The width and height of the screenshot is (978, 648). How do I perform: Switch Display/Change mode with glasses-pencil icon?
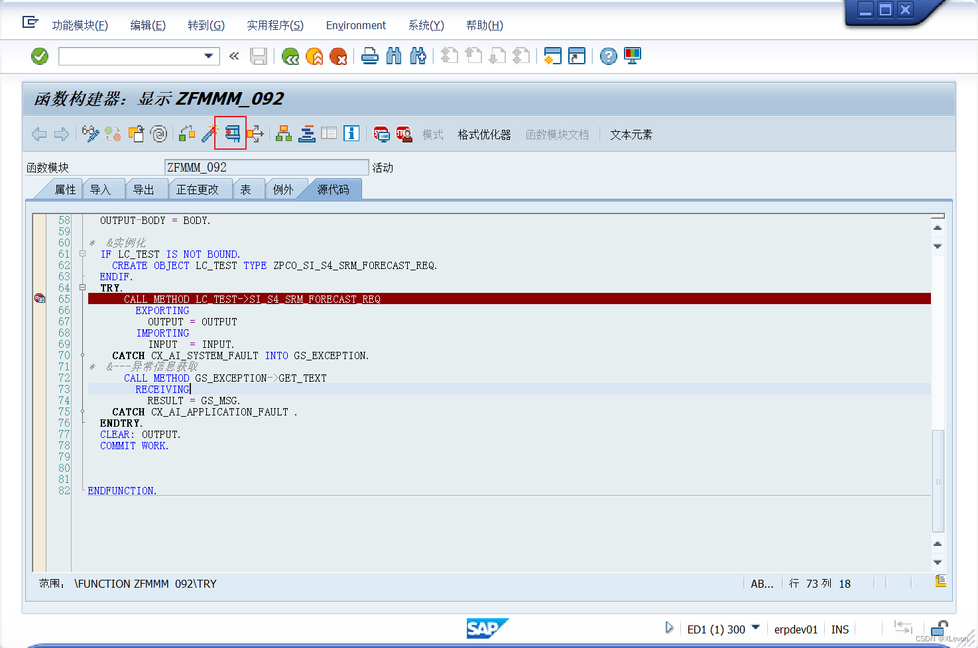click(x=90, y=134)
